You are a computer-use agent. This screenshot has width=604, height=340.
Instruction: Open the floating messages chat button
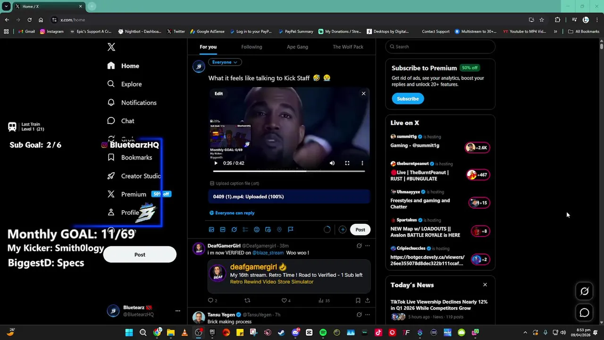[x=584, y=313]
